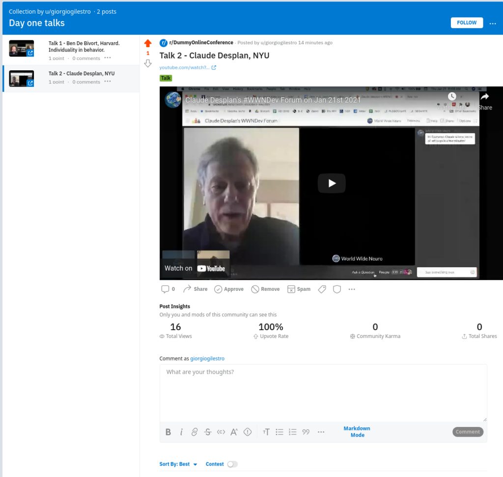Click the Bold formatting icon
503x477 pixels.
coord(168,432)
